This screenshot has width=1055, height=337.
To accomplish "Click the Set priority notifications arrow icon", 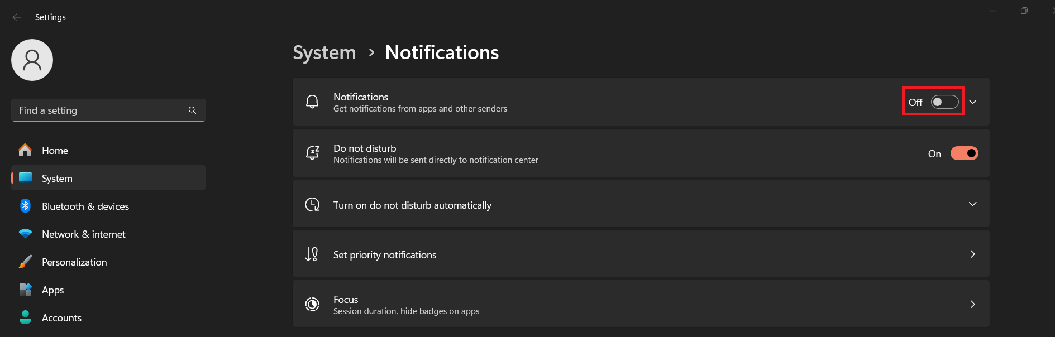I will 312,254.
